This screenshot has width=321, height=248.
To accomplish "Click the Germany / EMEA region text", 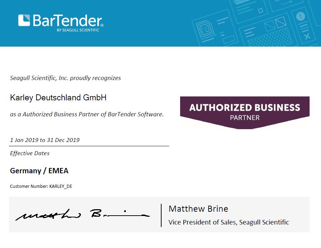I will [39, 171].
